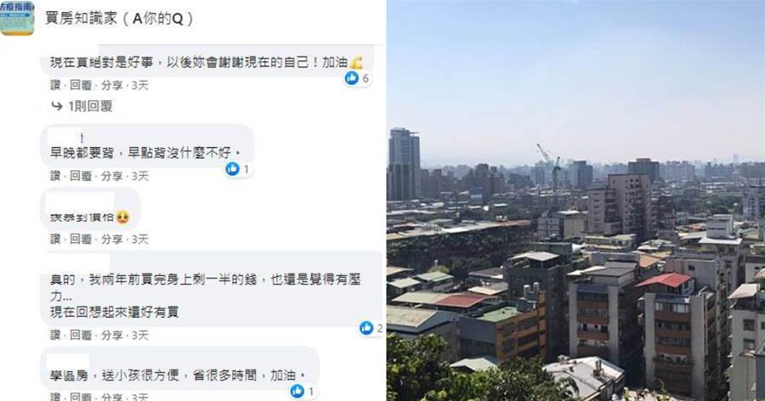The image size is (765, 401).
Task: Like the 現在回想起來還好有買 comment via 讚
Action: [x=55, y=335]
